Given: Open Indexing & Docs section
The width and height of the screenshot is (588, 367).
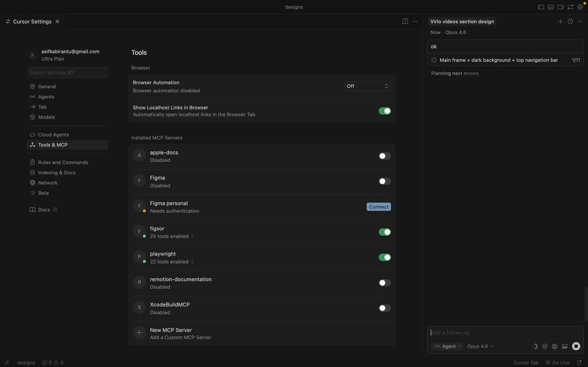Looking at the screenshot, I should tap(68, 173).
